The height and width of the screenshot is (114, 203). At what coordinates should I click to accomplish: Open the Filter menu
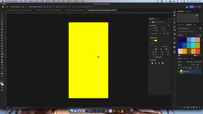(x=54, y=1)
